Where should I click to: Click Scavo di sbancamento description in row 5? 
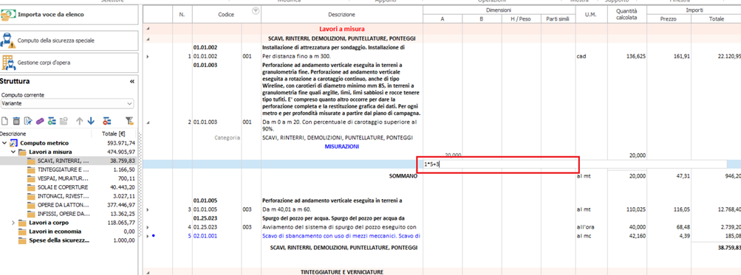point(341,235)
